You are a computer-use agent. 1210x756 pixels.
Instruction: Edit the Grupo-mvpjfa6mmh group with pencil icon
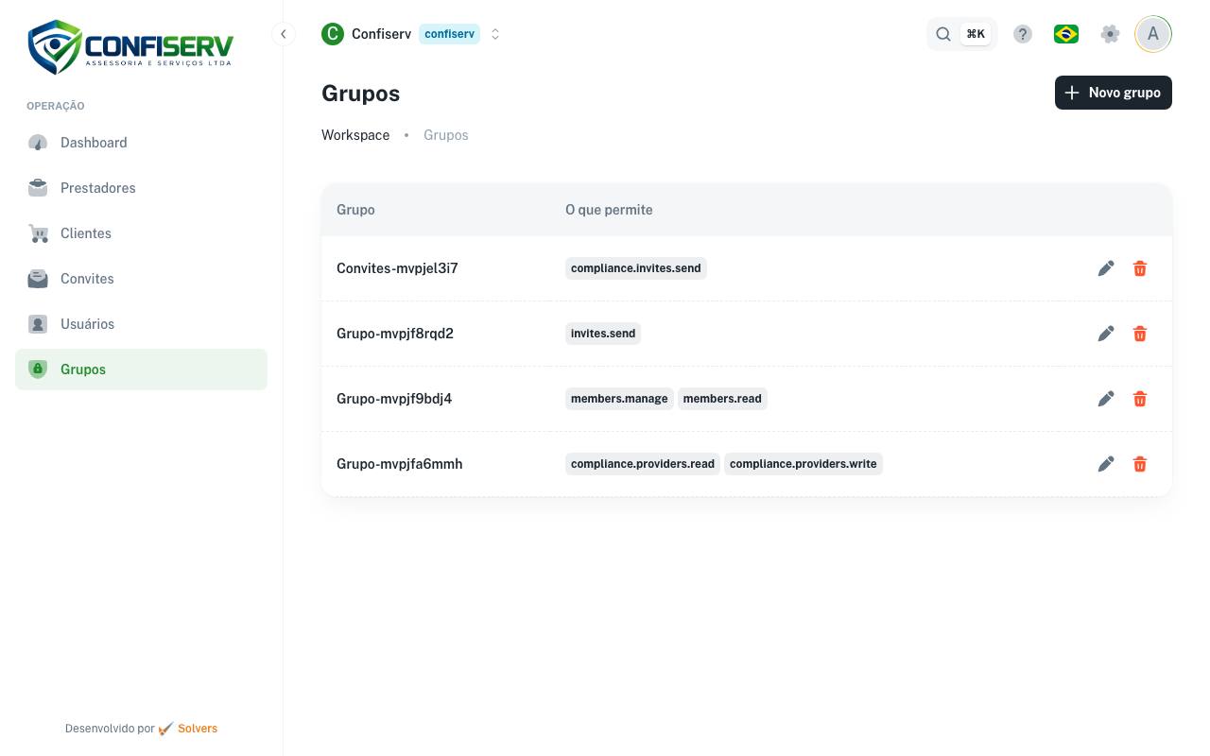click(x=1106, y=464)
